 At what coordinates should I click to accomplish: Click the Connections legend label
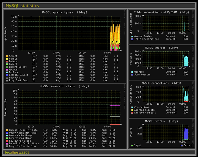(x=142, y=107)
